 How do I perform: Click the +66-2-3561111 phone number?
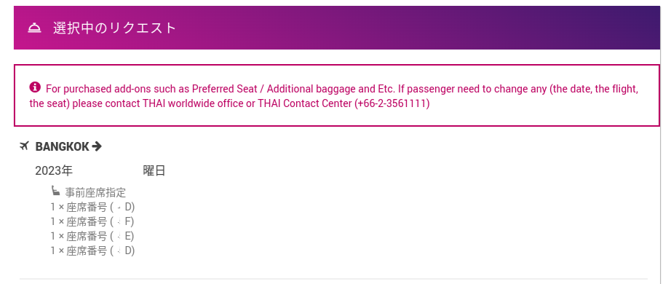pyautogui.click(x=392, y=103)
